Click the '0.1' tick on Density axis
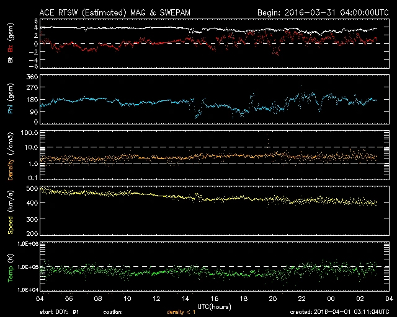This screenshot has width=397, height=317. [x=33, y=178]
